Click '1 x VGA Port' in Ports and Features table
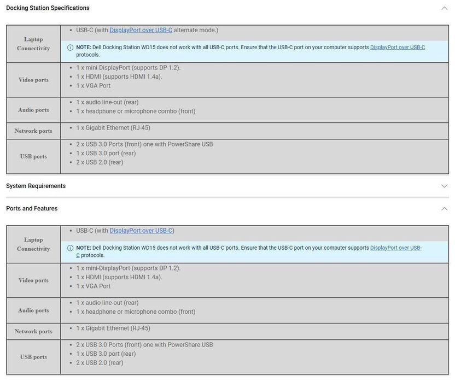This screenshot has width=455, height=382. (x=93, y=286)
